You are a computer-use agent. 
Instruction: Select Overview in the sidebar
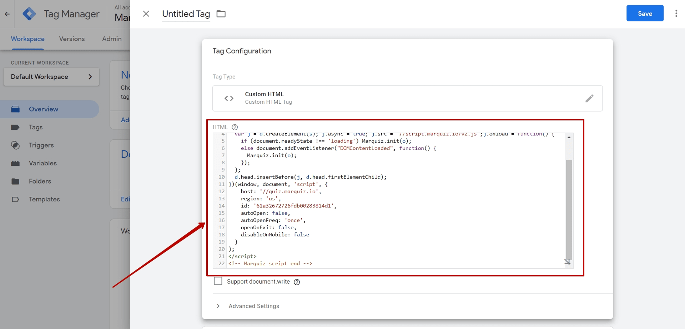(x=50, y=109)
